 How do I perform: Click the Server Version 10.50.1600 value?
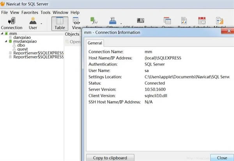coord(155,89)
